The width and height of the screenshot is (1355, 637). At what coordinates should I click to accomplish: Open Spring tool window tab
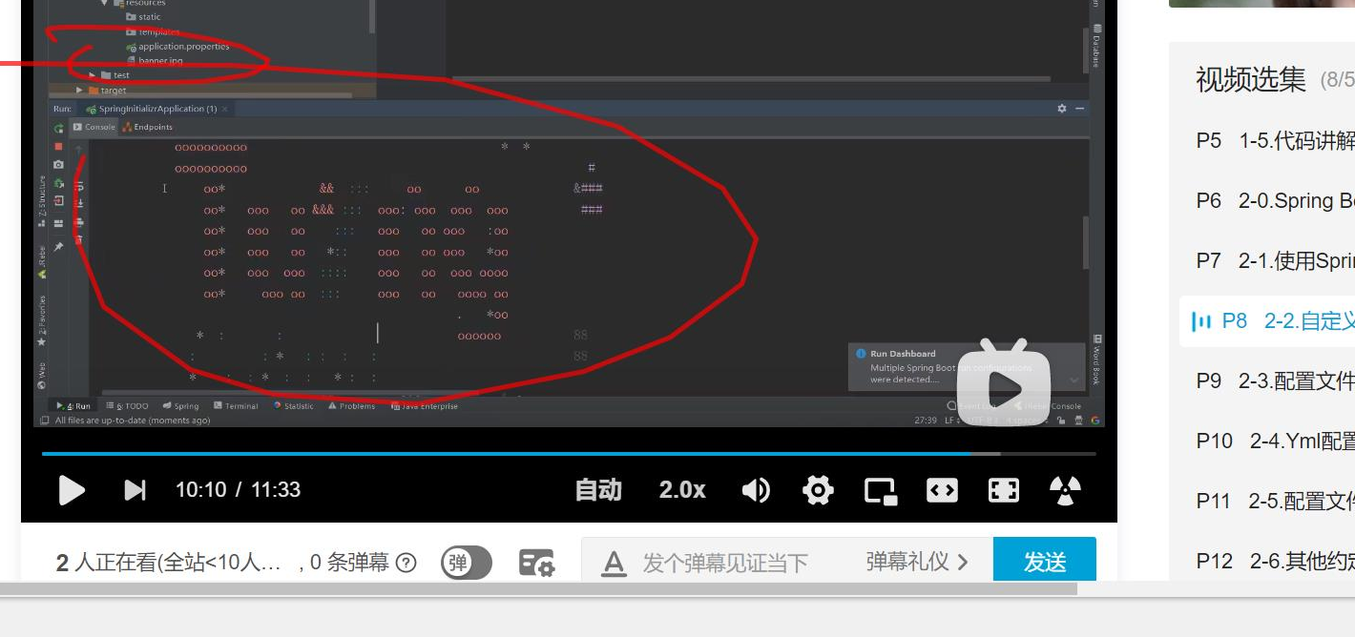[x=181, y=406]
